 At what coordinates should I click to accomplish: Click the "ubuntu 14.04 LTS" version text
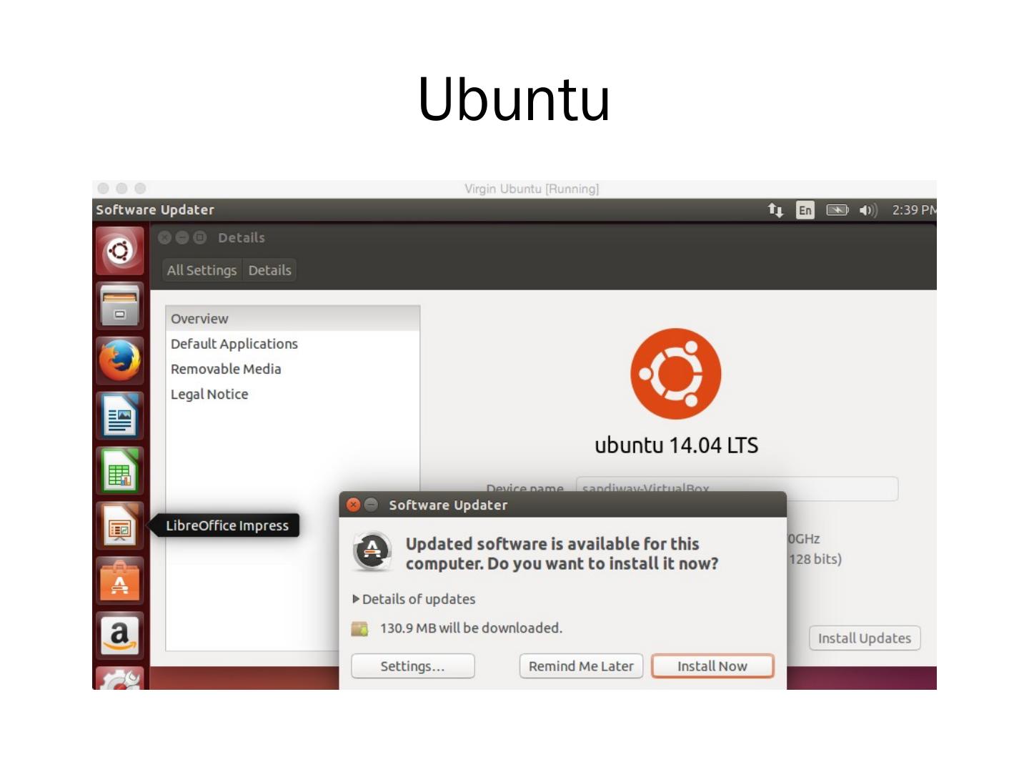(677, 445)
